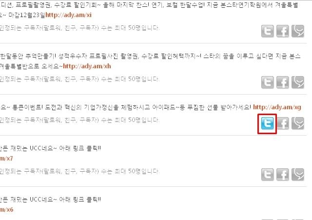
Task: Click the highlighted blue Twitter share icon
Action: [x=267, y=123]
